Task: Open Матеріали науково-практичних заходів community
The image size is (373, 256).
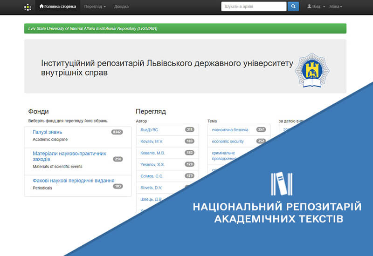Action: (x=69, y=156)
